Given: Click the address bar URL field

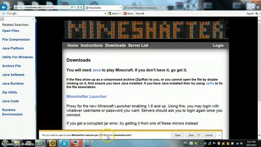Looking at the screenshot, I should pyautogui.click(x=42, y=7).
